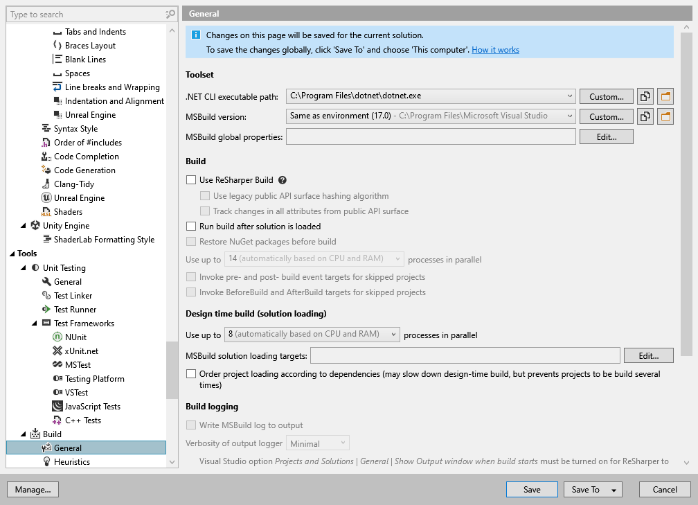Open the MSBuild version dropdown
This screenshot has width=698, height=505.
pyautogui.click(x=569, y=116)
